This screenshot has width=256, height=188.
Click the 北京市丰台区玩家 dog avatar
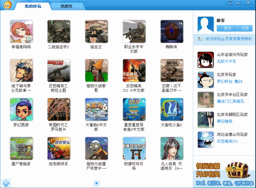[205, 100]
